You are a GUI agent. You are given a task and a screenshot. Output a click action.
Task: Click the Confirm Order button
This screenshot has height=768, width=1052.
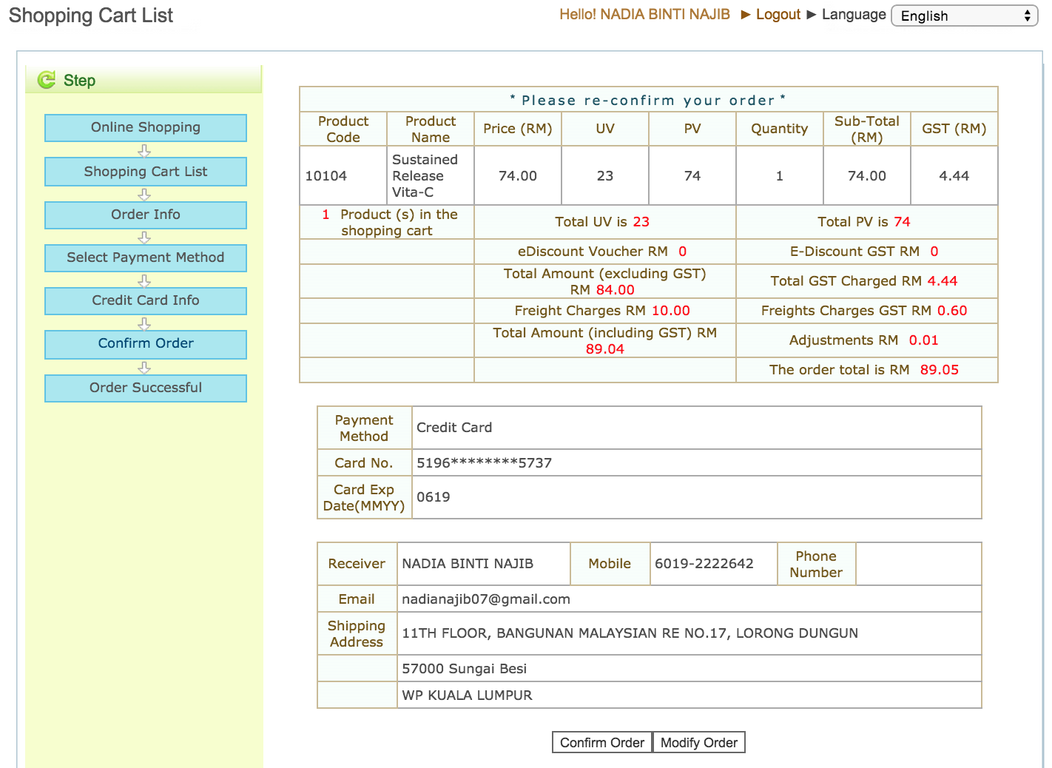click(602, 742)
